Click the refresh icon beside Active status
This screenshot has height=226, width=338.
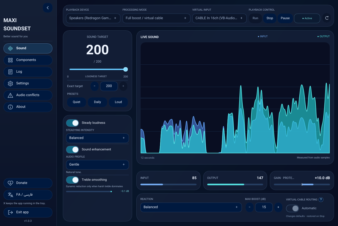[327, 18]
